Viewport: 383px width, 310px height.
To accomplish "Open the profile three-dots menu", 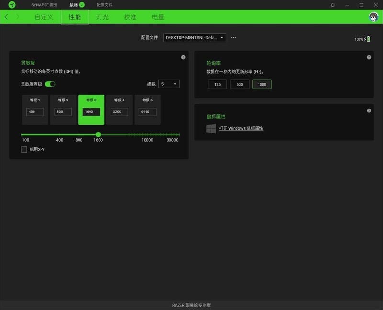I will [x=234, y=37].
